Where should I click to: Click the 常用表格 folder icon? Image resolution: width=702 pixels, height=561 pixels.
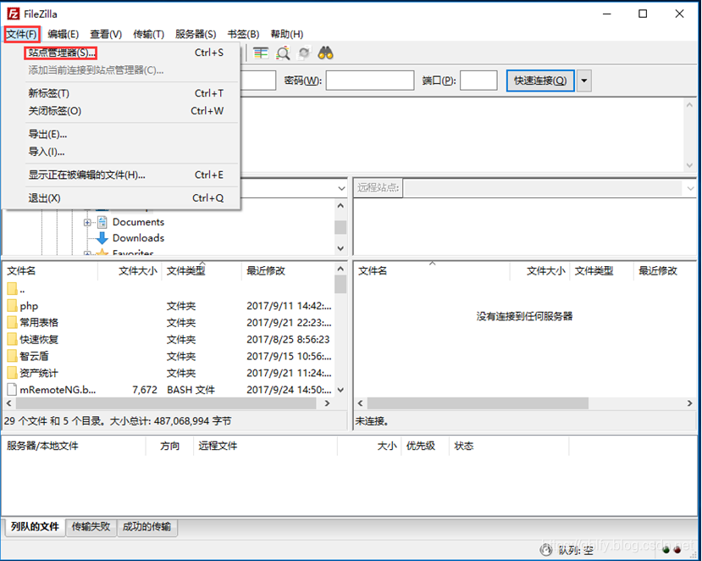coord(12,323)
